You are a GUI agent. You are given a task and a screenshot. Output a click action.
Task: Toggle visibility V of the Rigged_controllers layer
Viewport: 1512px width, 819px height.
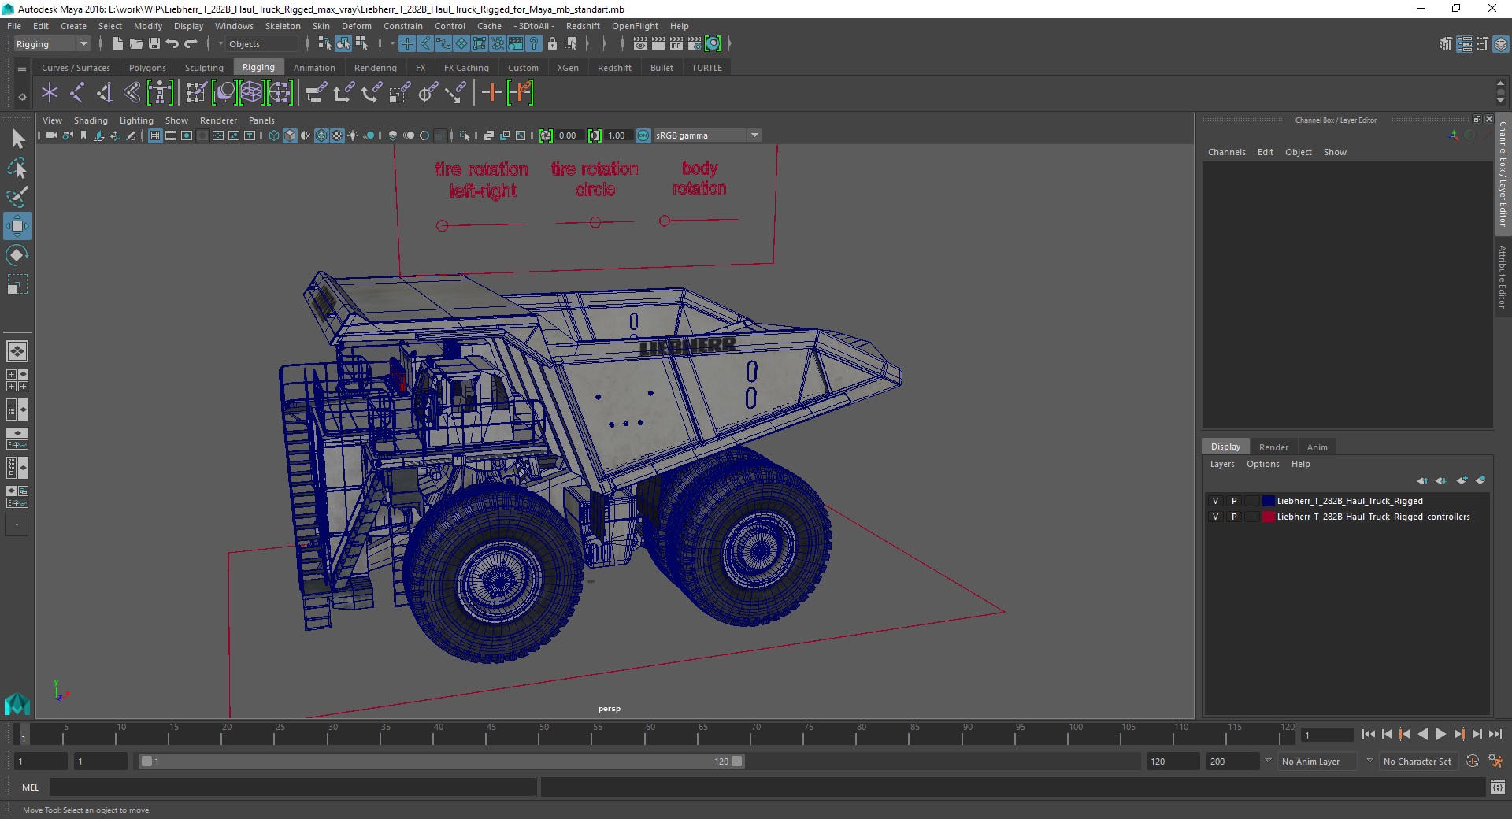point(1215,517)
